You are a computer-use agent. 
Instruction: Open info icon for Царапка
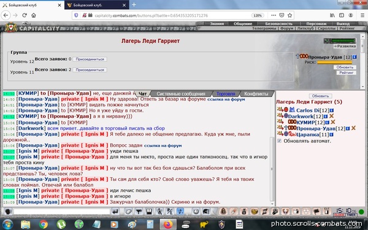click(331, 135)
